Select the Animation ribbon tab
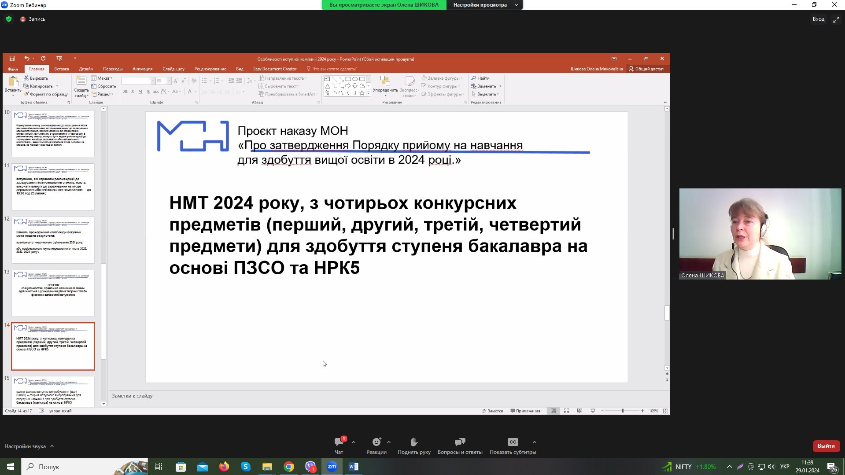The height and width of the screenshot is (475, 845). 142,69
